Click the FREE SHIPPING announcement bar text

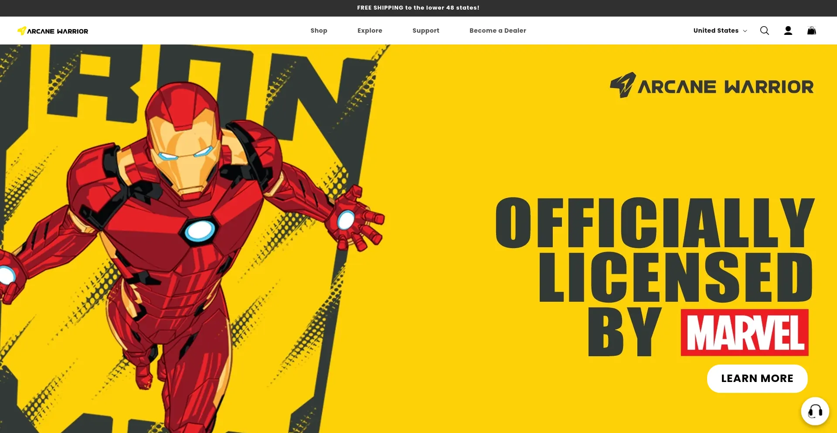point(418,8)
